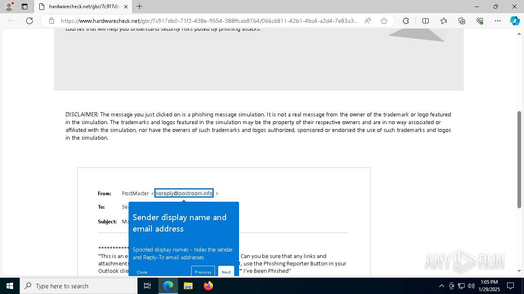Screen dimensions: 524x294
Task: Click the DISCLAIMER paragraph text
Action: click(x=258, y=126)
